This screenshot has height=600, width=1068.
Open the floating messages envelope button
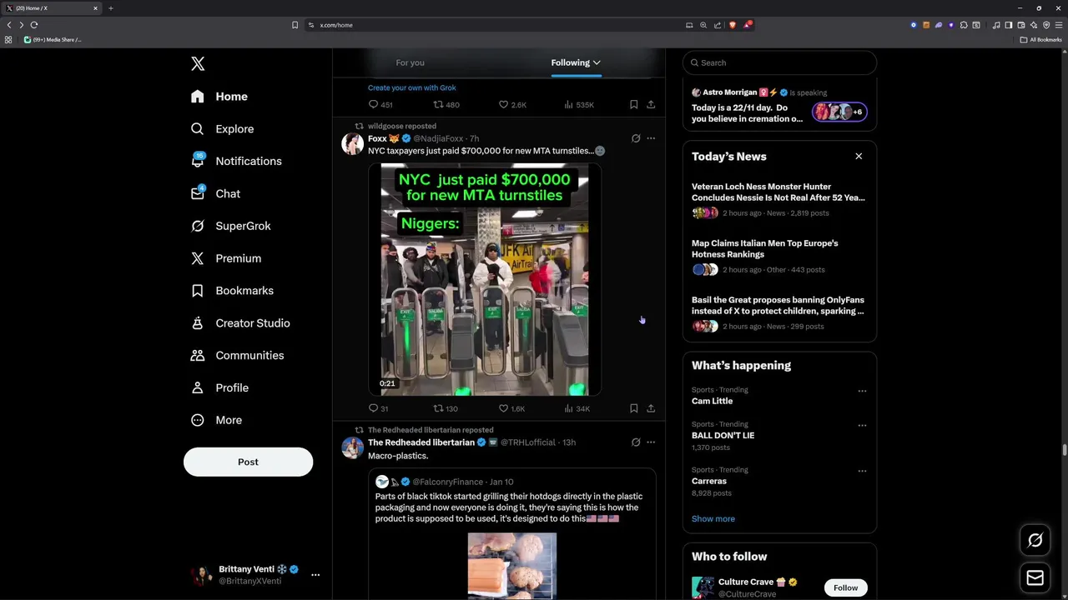click(x=1035, y=577)
